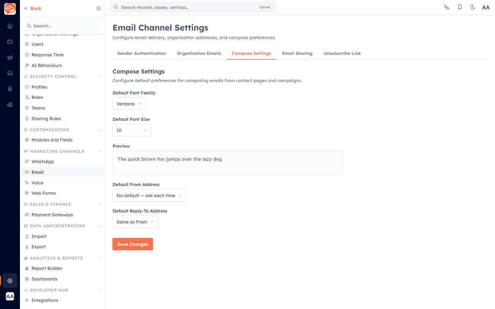
Task: Open Users in the sidebar
Action: click(62, 44)
